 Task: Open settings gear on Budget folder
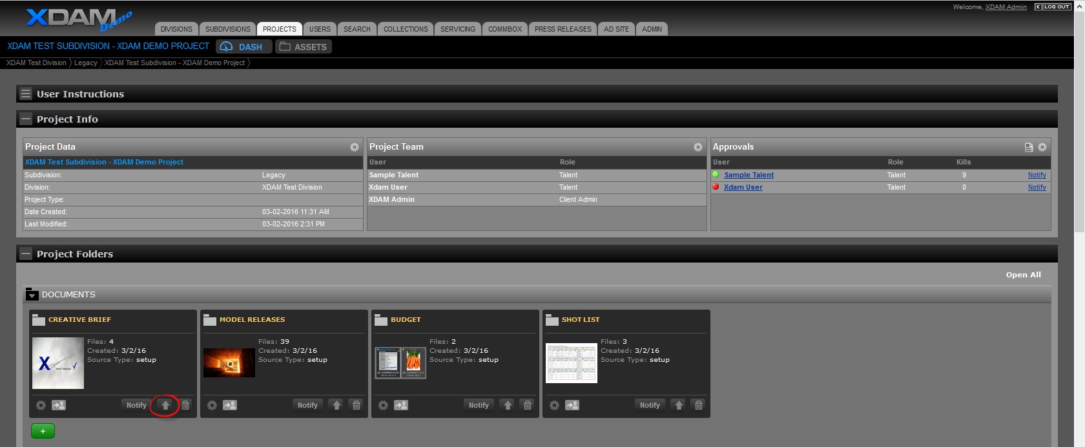383,405
